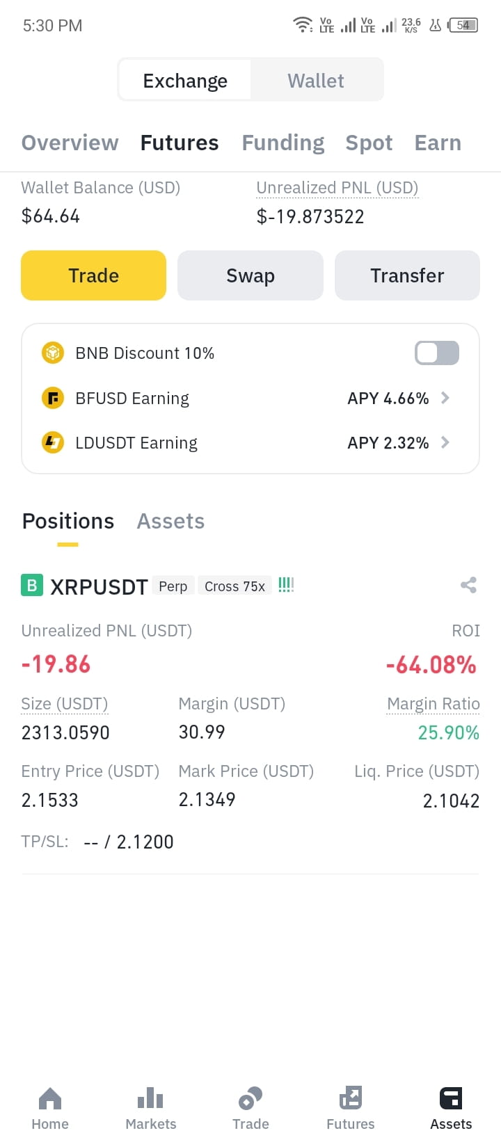Image resolution: width=501 pixels, height=1140 pixels.
Task: Switch to the Funding tab
Action: (283, 143)
